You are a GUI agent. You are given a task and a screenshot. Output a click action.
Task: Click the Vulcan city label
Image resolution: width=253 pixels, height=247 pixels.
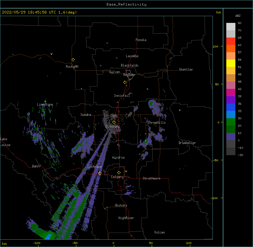pyautogui.click(x=160, y=232)
